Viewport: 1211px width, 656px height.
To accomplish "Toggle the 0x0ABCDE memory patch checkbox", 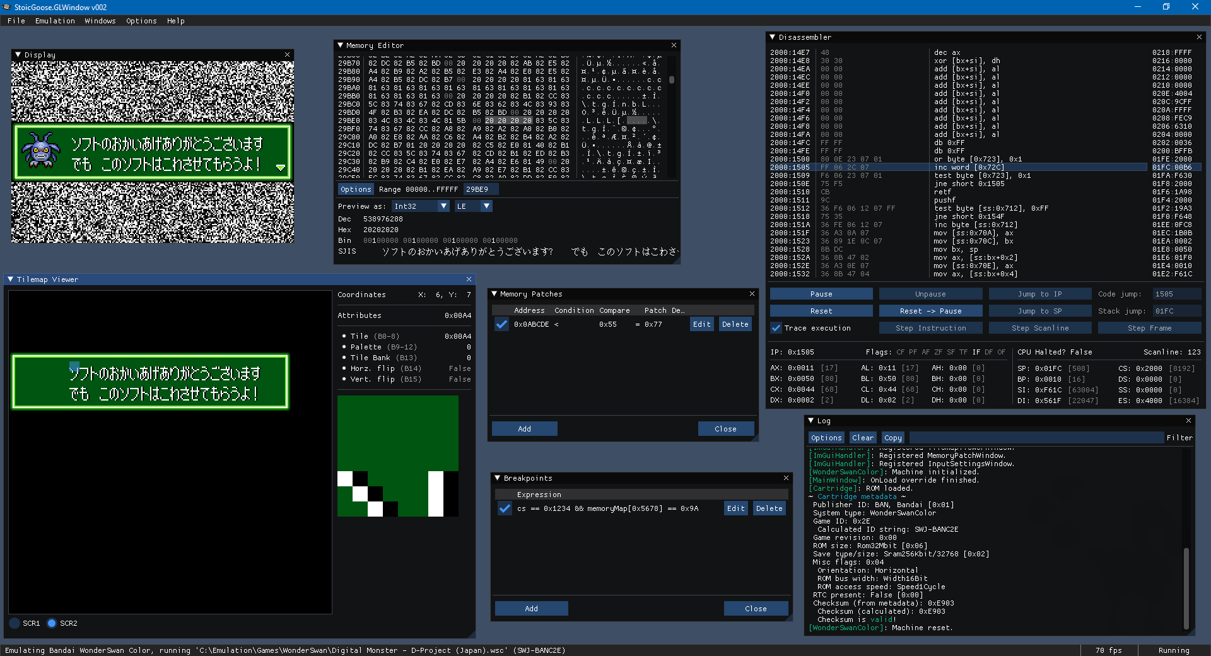I will click(501, 324).
